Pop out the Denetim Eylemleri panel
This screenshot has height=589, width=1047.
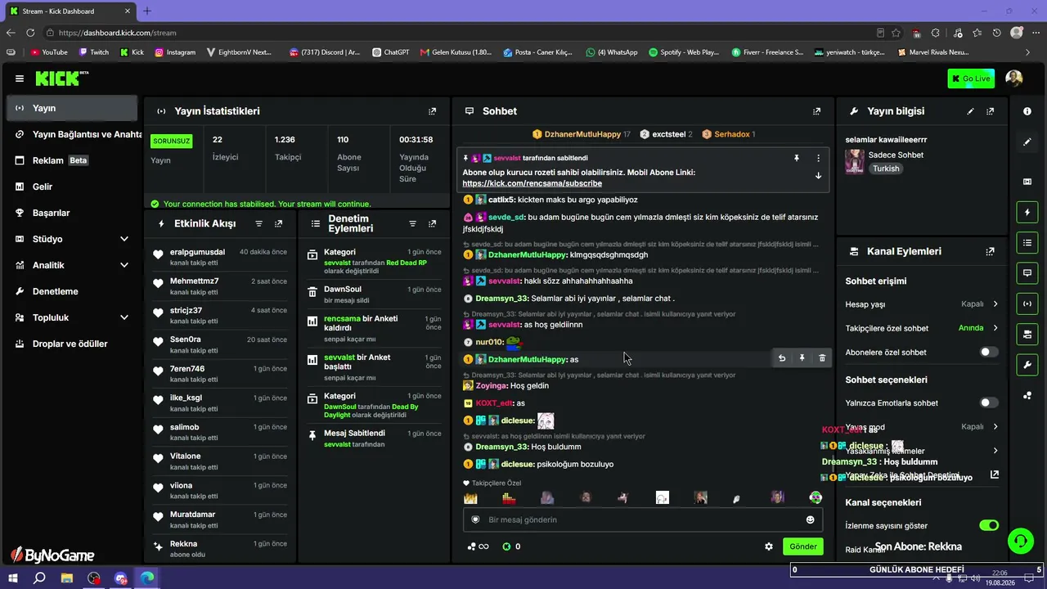pos(432,223)
